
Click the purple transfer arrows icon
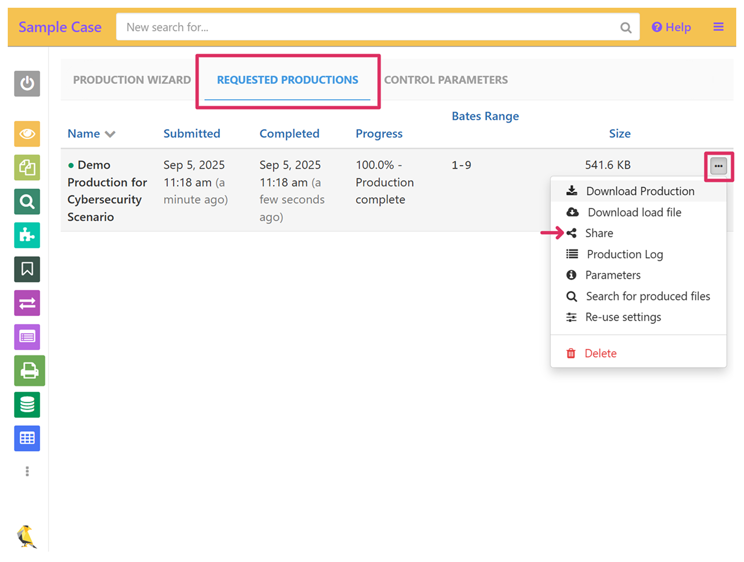27,303
